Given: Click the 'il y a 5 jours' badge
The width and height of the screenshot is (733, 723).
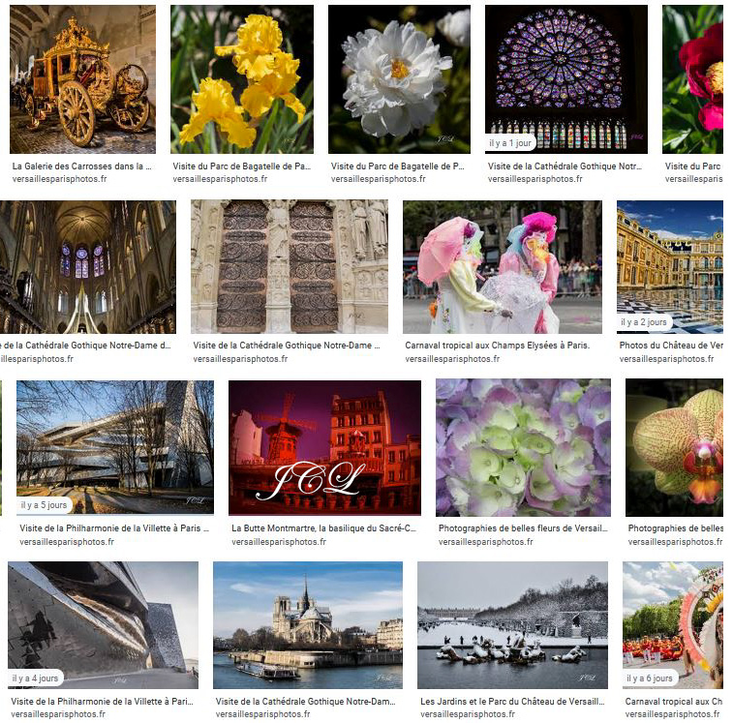Looking at the screenshot, I should coord(45,504).
